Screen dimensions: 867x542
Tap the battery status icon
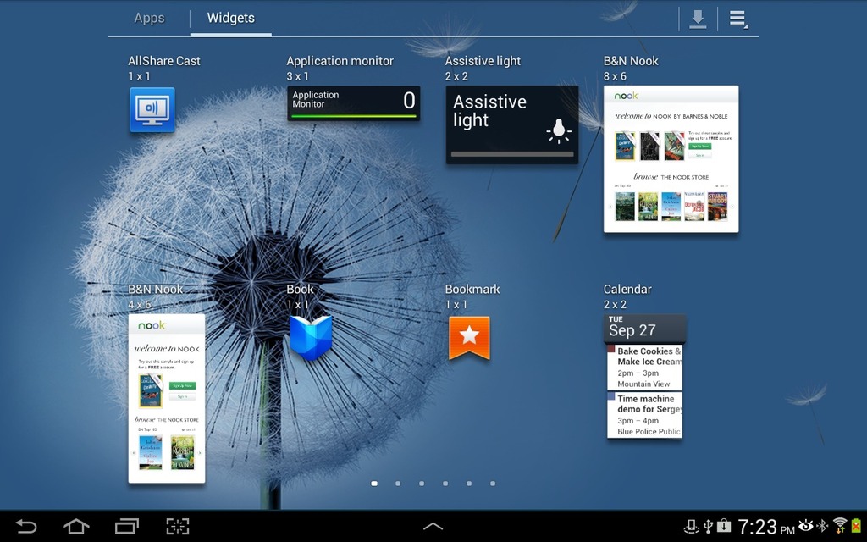(x=857, y=525)
